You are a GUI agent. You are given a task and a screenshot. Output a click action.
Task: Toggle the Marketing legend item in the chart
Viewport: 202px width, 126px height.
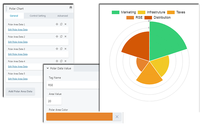(x=124, y=12)
